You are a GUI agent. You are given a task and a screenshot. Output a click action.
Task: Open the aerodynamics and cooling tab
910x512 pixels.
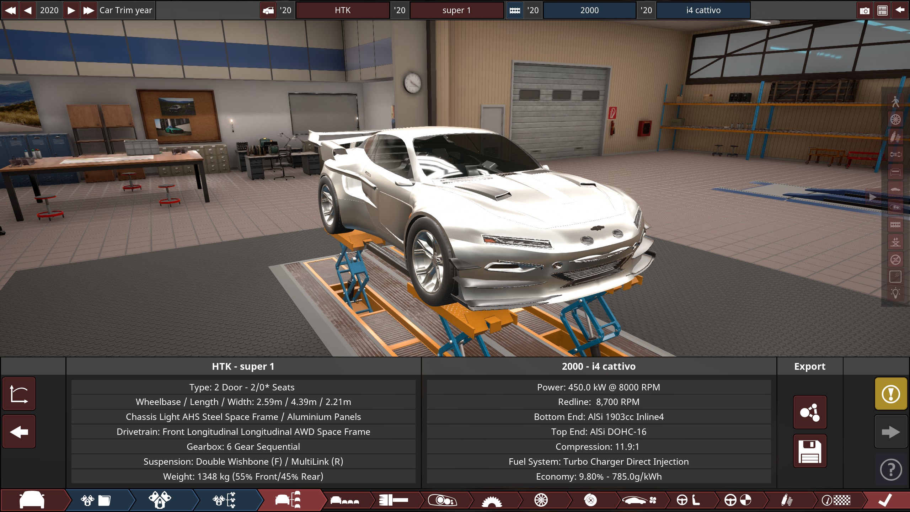pos(640,500)
